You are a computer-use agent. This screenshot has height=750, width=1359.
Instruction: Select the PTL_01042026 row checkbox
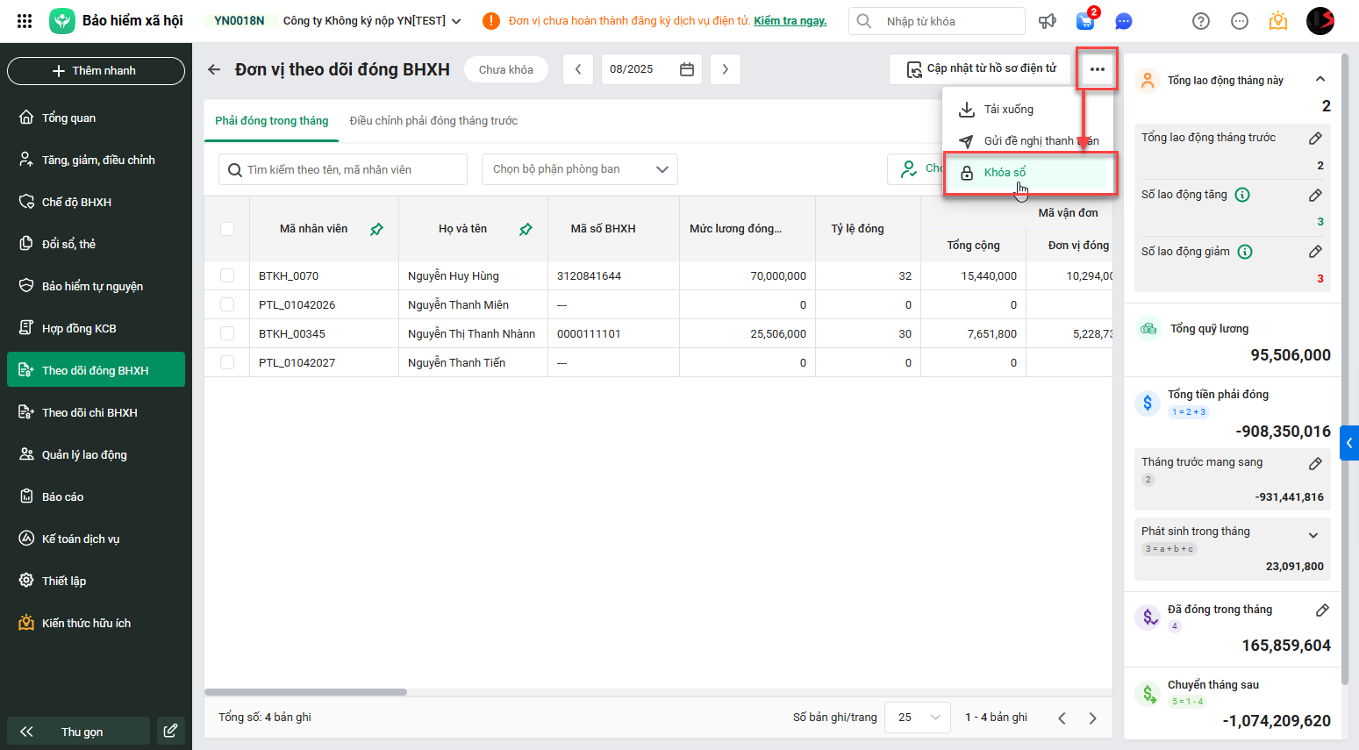227,304
